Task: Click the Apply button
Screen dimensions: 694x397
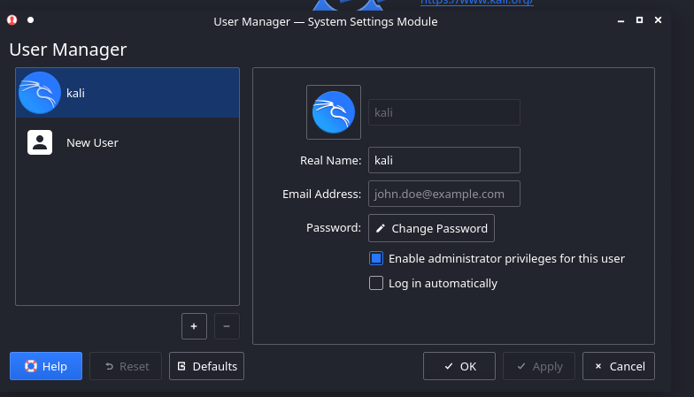Action: [x=539, y=366]
